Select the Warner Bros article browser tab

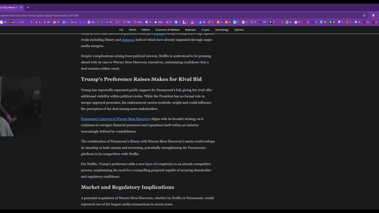(9, 7)
